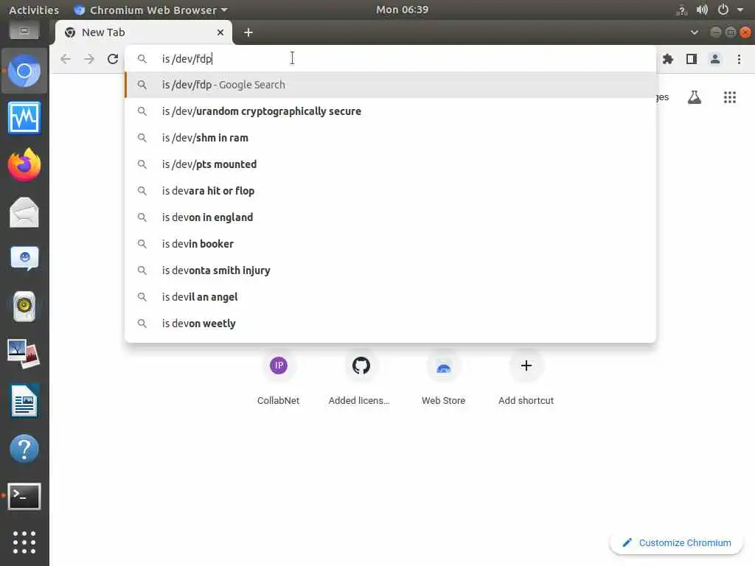Select the New Tab tab
Screen dimensions: 755x566
(x=144, y=32)
